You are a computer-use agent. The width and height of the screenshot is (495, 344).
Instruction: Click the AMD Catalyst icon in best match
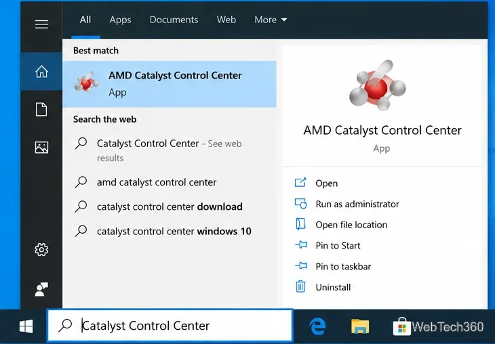point(87,83)
